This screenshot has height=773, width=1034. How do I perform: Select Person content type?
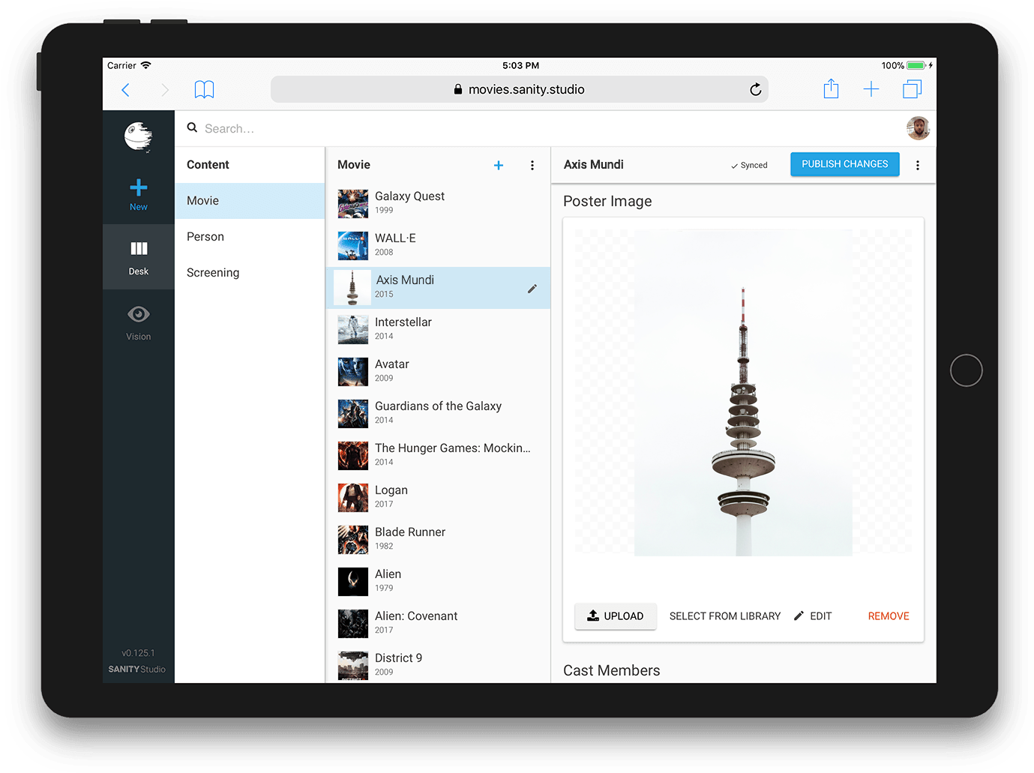tap(205, 237)
